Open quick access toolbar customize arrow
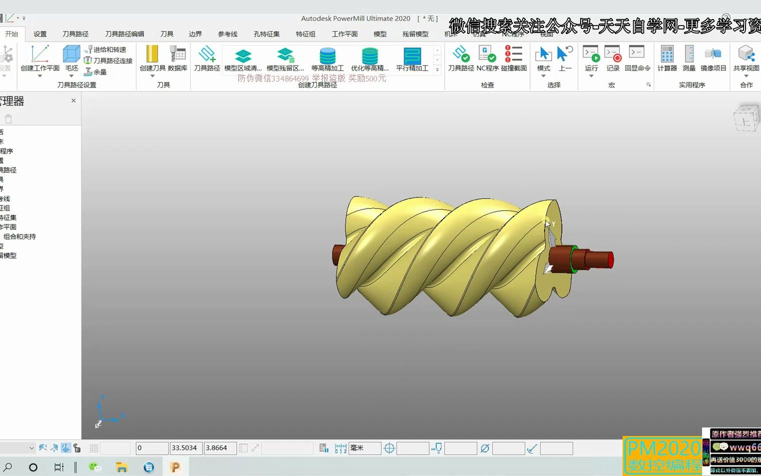The height and width of the screenshot is (476, 761). coord(24,18)
